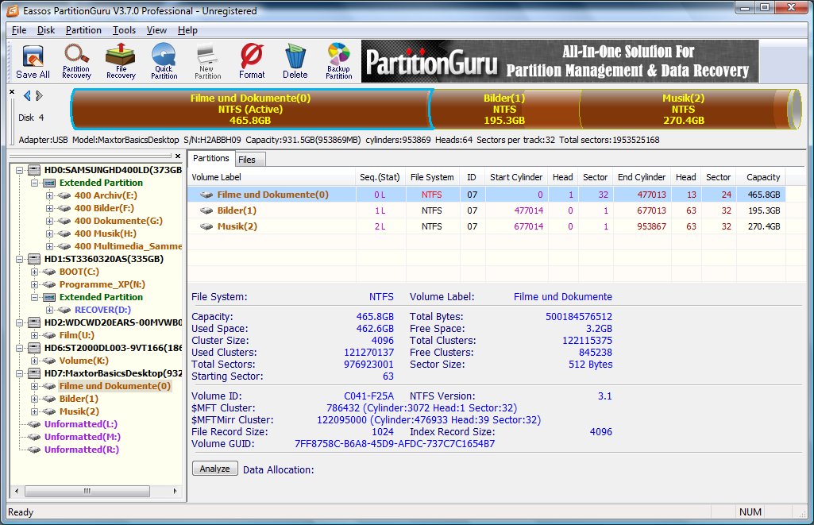814x525 pixels.
Task: Select 400 Musik(H:) tree item
Action: [x=105, y=234]
